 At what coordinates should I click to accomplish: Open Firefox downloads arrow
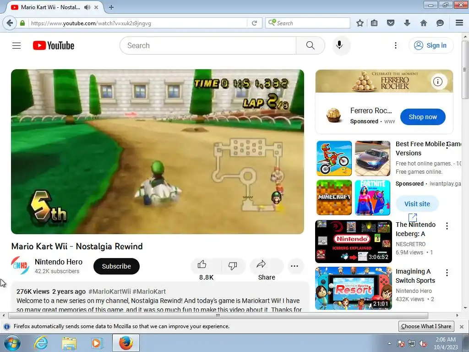[407, 23]
